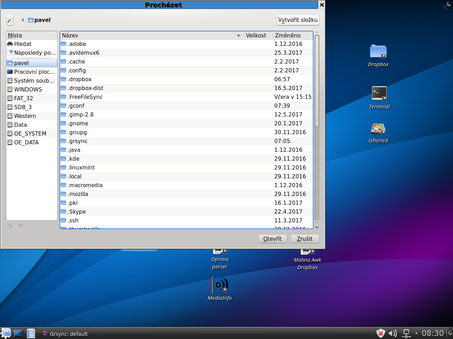Click the .avidemux6 folder icon
Image resolution: width=453 pixels, height=339 pixels.
click(x=63, y=53)
